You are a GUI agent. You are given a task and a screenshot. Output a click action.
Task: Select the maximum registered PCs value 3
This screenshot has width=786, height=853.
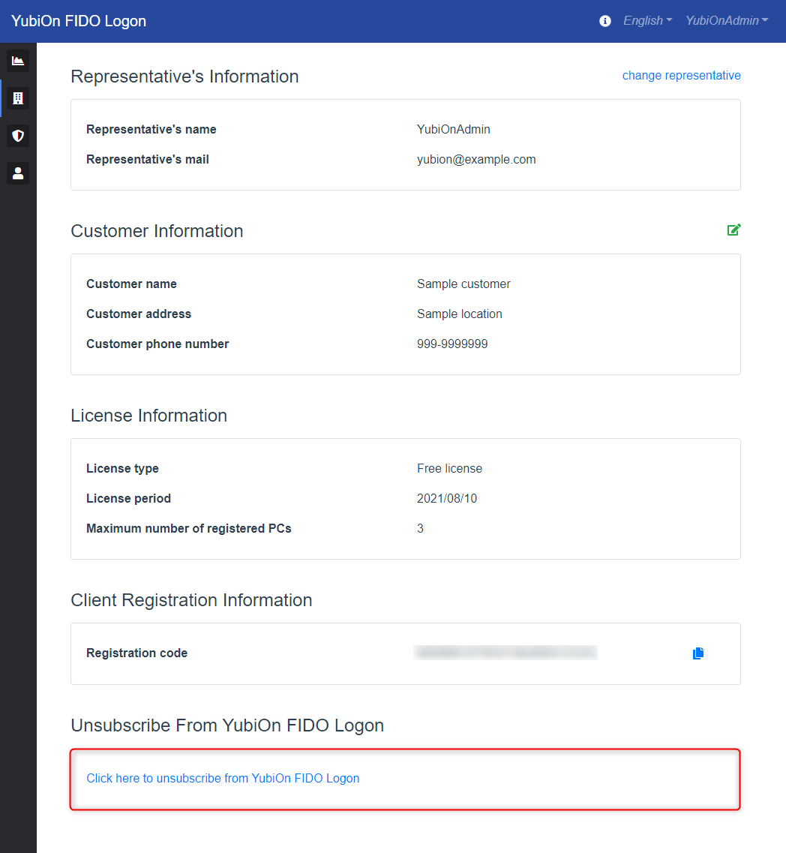click(x=421, y=528)
